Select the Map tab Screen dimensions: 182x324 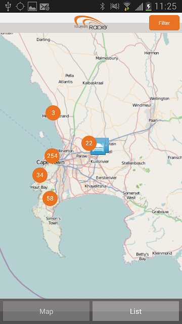coord(46,311)
